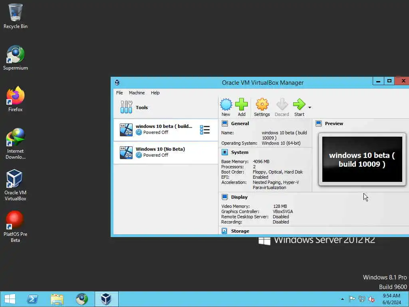Image resolution: width=409 pixels, height=307 pixels.
Task: Click the muted volume tray icon
Action: point(371,299)
